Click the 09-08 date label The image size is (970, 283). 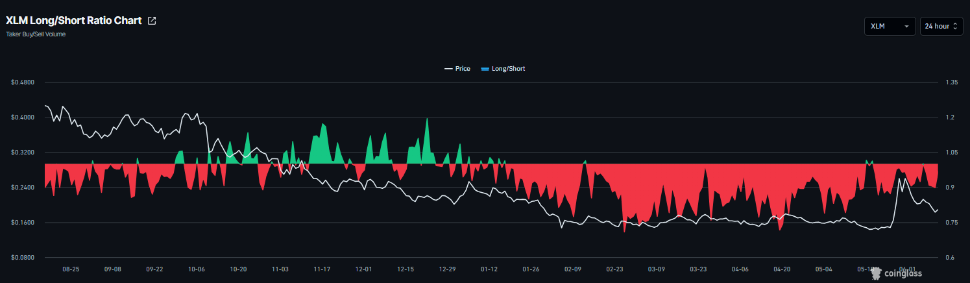point(113,269)
